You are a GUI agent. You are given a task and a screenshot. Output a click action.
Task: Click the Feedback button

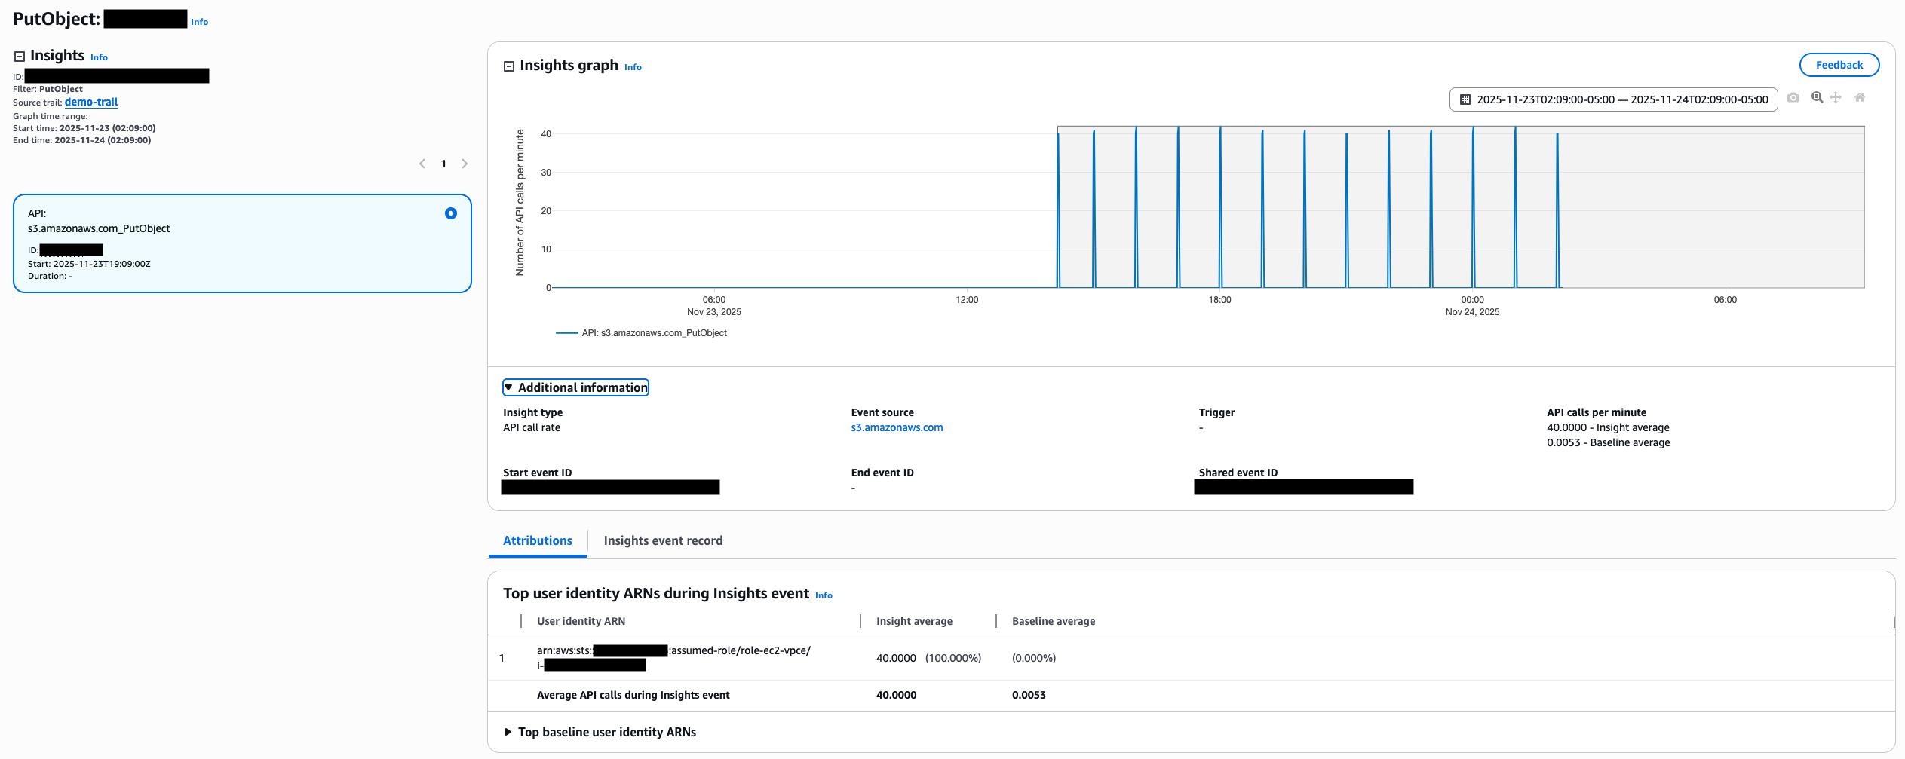[1839, 64]
